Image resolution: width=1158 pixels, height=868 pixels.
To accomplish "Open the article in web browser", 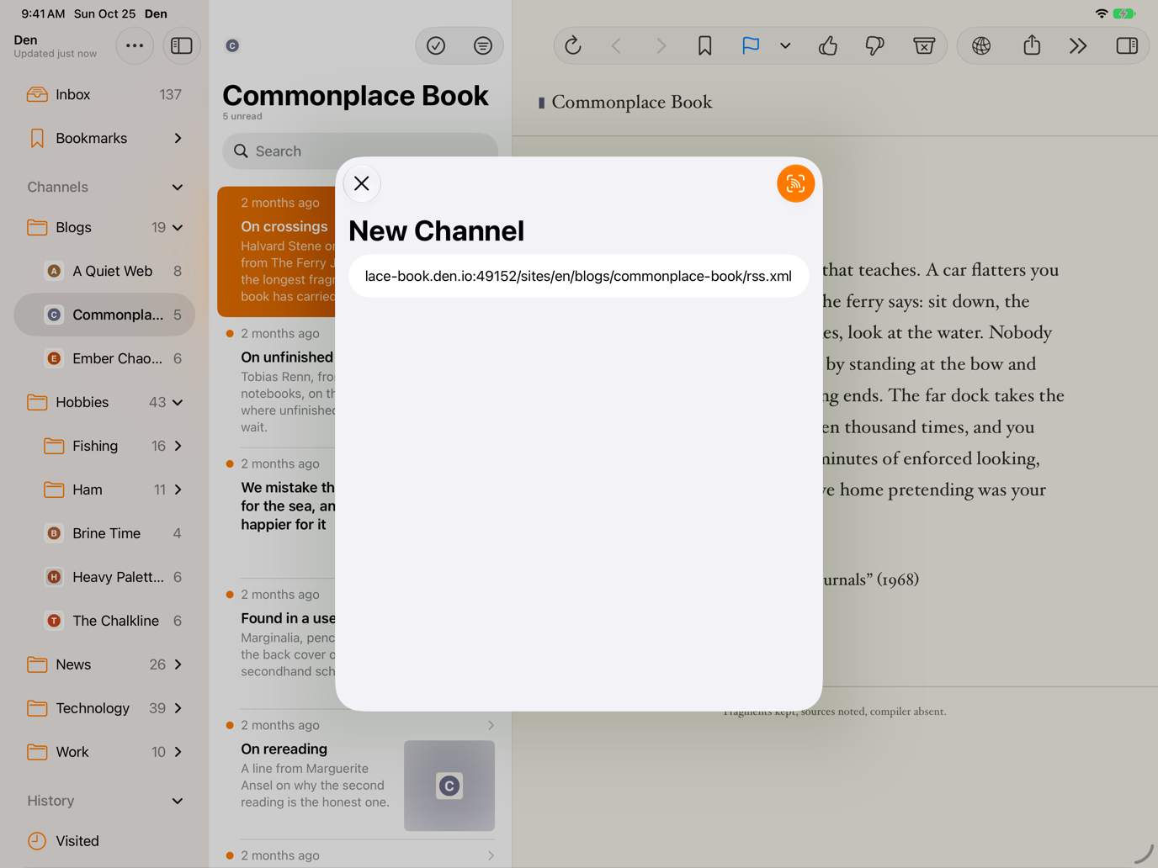I will [x=981, y=45].
